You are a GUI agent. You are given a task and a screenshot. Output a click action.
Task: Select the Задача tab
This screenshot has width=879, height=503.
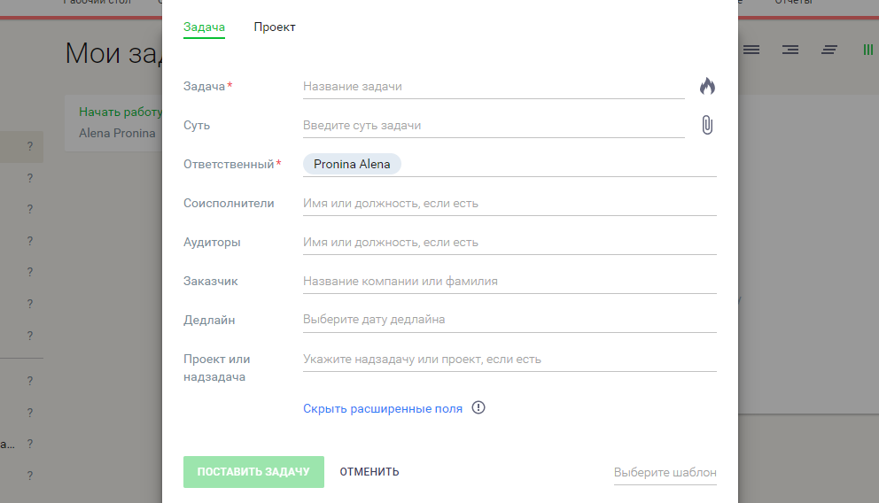pyautogui.click(x=204, y=27)
